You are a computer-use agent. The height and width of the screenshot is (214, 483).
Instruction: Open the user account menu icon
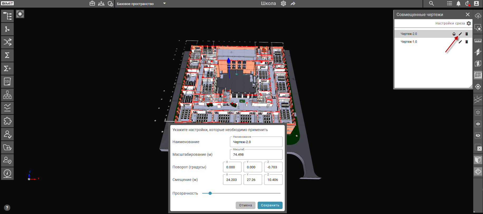[x=476, y=3]
